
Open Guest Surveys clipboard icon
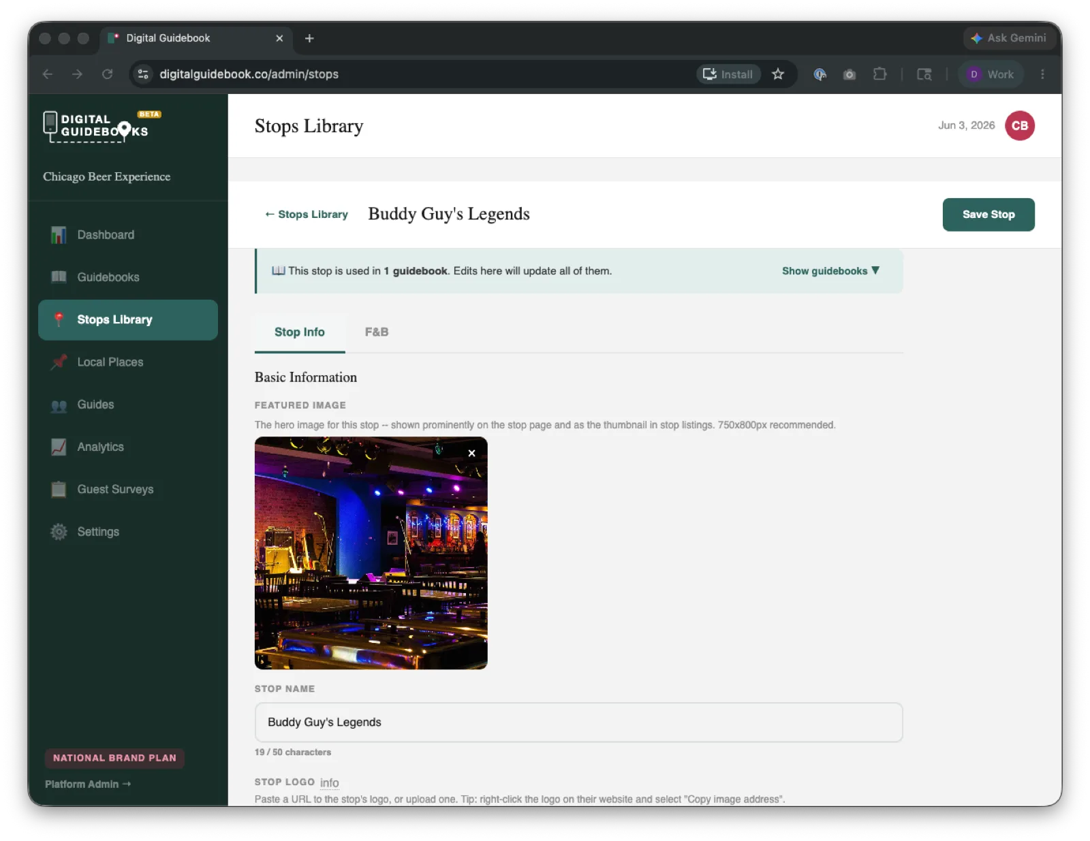[59, 489]
